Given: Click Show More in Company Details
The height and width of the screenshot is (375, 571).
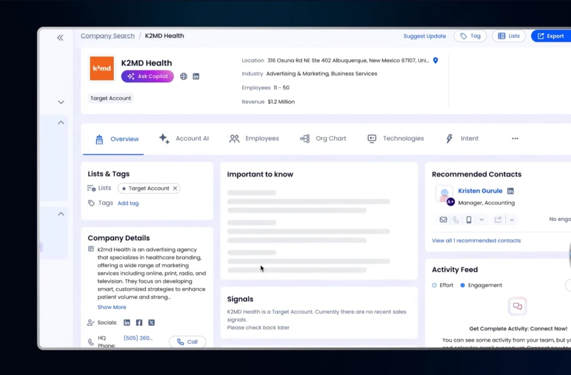Looking at the screenshot, I should (x=112, y=308).
